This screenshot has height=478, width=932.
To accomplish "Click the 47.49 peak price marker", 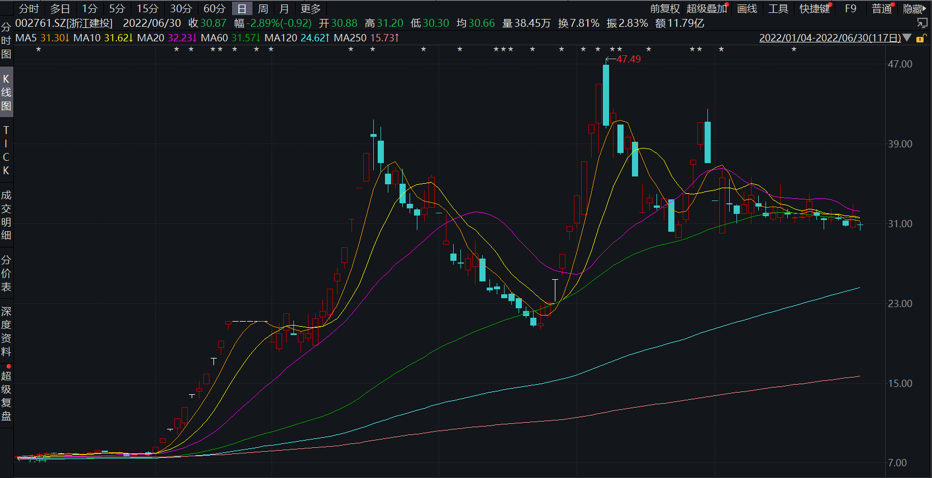I will 629,59.
